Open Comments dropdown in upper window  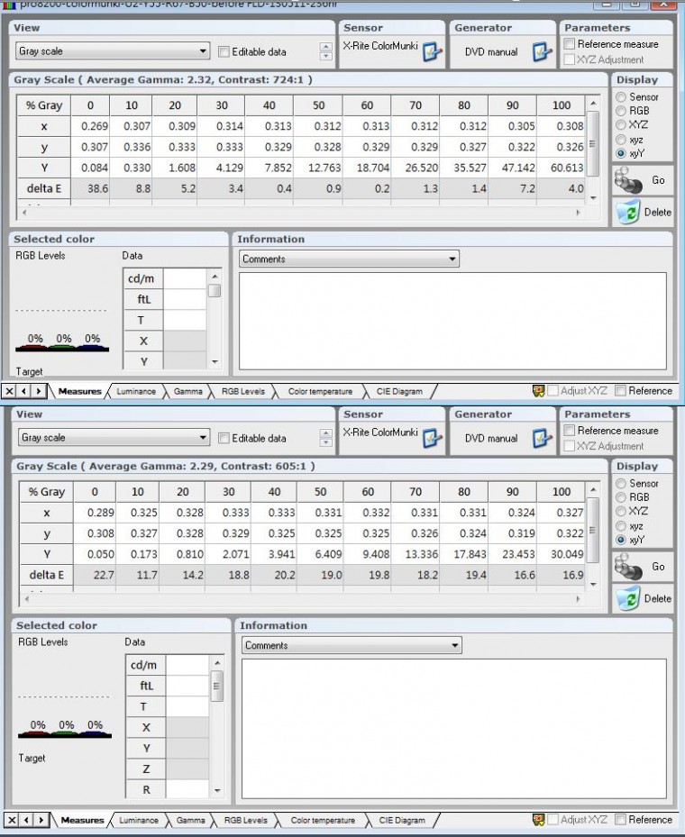pos(349,259)
